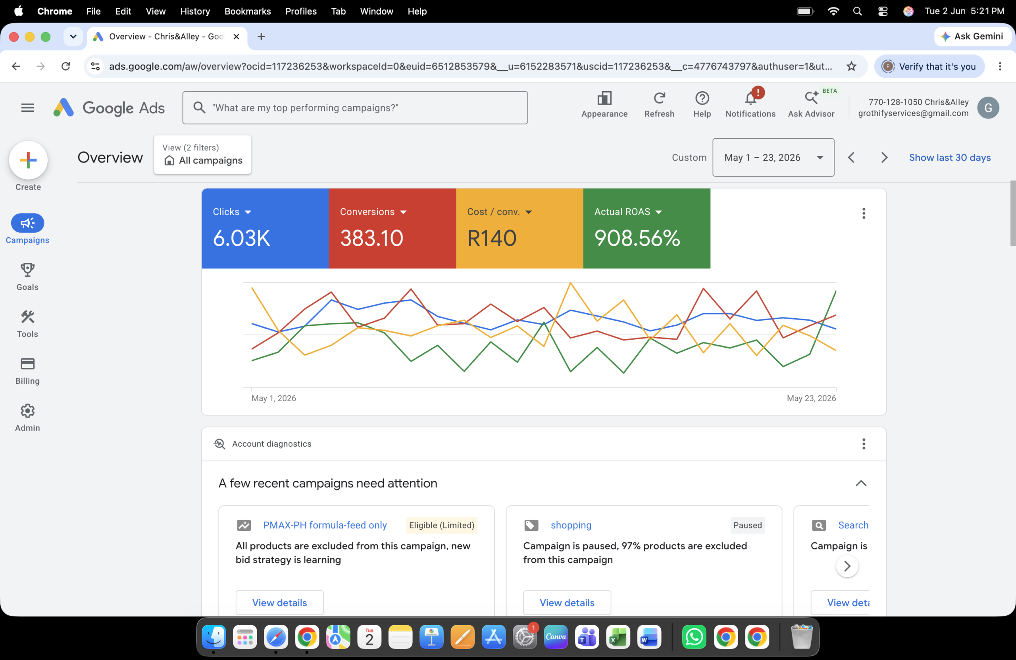Open Spotlight search in menu bar
The height and width of the screenshot is (660, 1016).
857,11
